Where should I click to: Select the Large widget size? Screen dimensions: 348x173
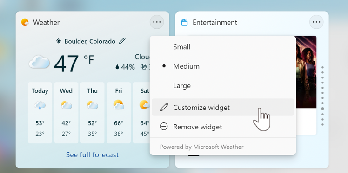coord(223,86)
